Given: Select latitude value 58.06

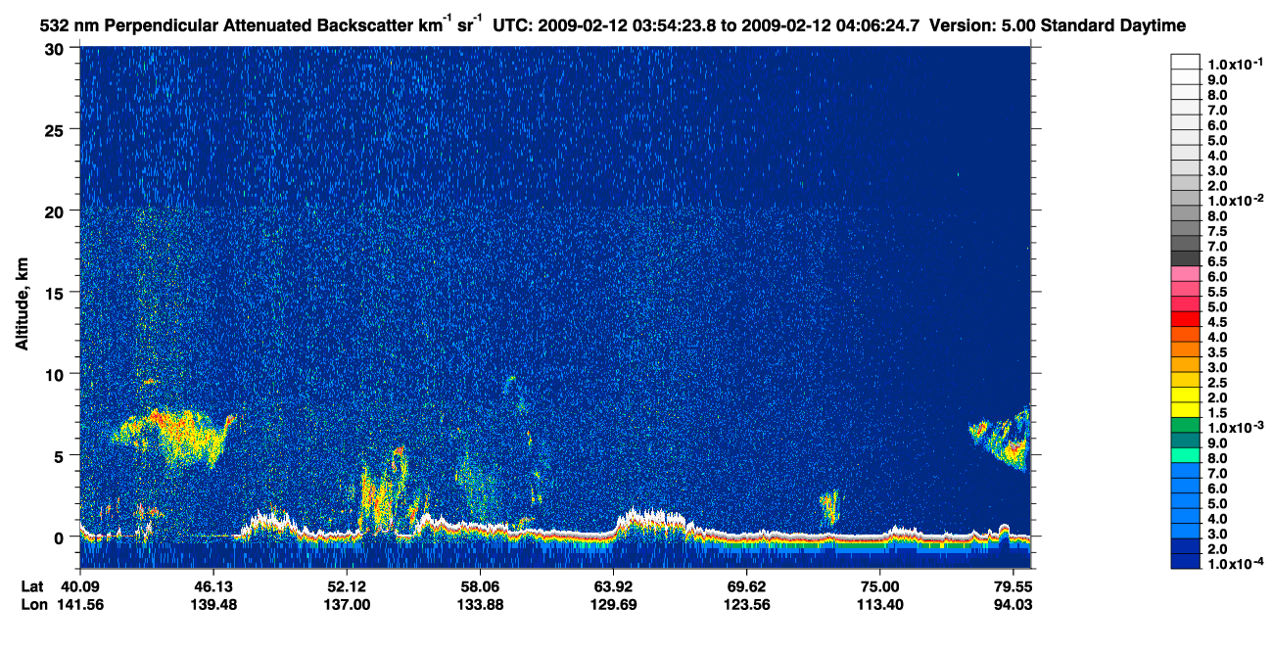Looking at the screenshot, I should [x=480, y=585].
